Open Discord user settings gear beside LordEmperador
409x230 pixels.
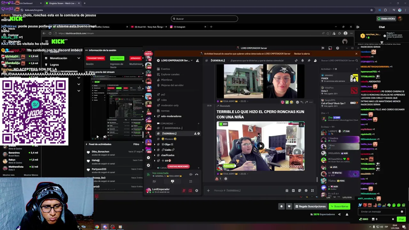point(197,191)
